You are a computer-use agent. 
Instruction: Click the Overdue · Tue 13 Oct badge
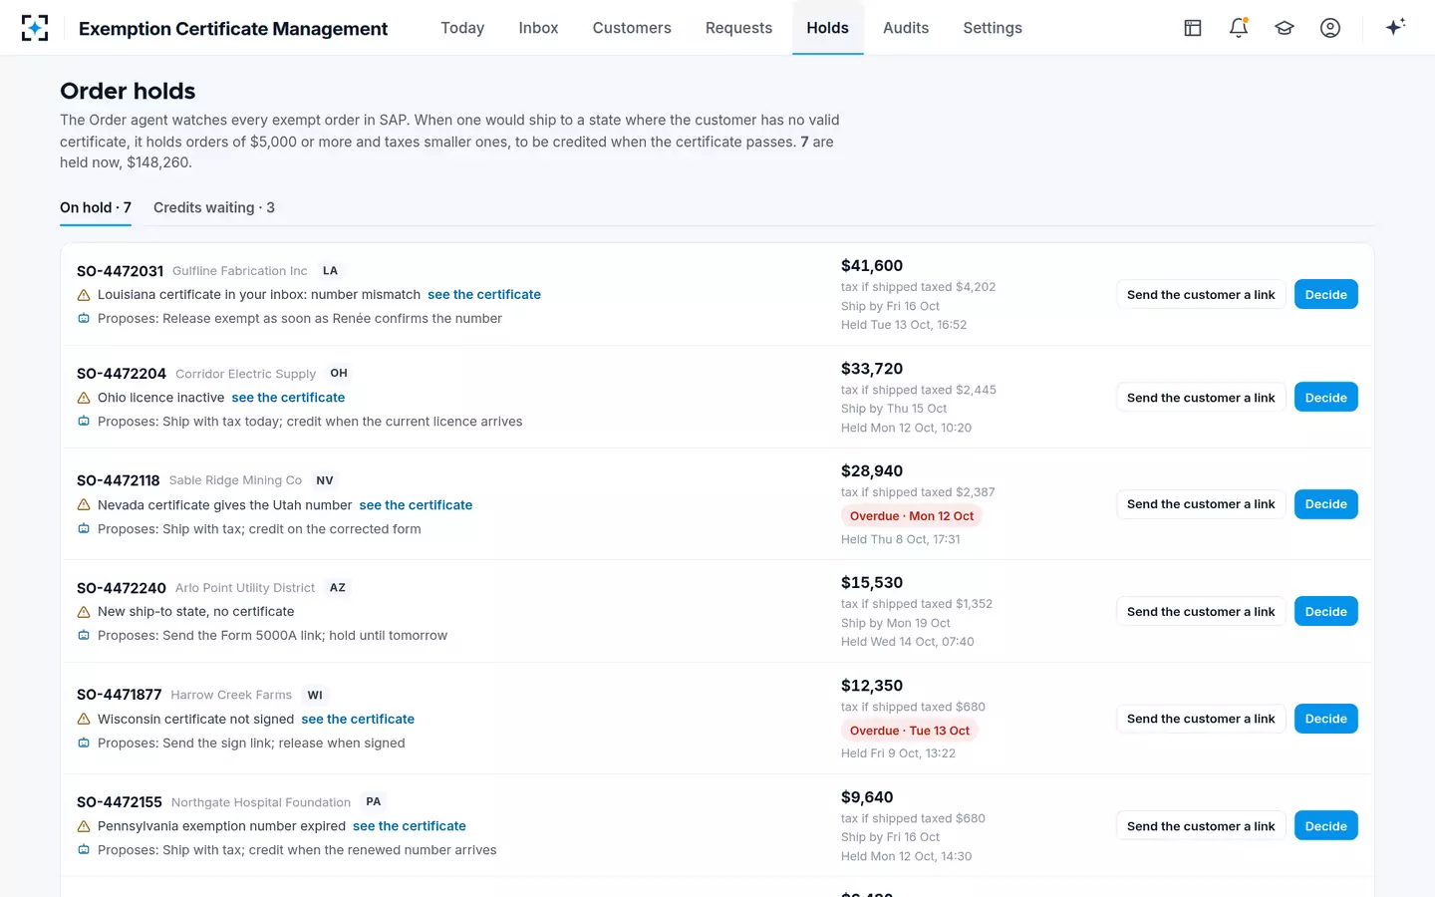[910, 731]
